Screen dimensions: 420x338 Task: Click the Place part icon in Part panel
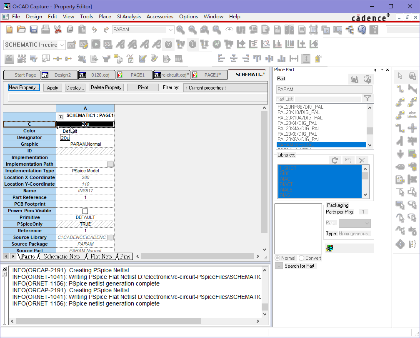(354, 79)
